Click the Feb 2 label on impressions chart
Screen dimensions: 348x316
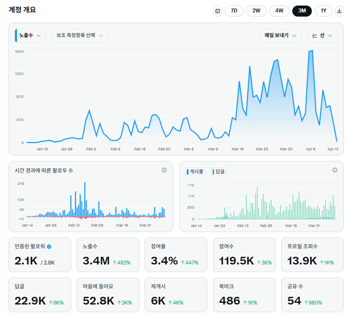pos(91,149)
